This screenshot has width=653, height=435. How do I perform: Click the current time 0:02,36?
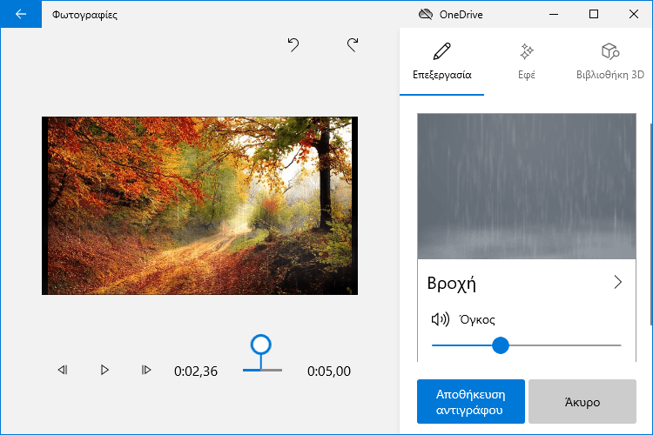click(196, 371)
